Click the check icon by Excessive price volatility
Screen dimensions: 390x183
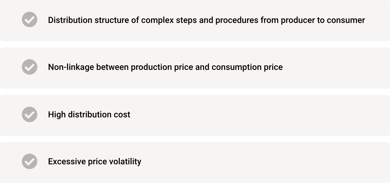pos(29,161)
